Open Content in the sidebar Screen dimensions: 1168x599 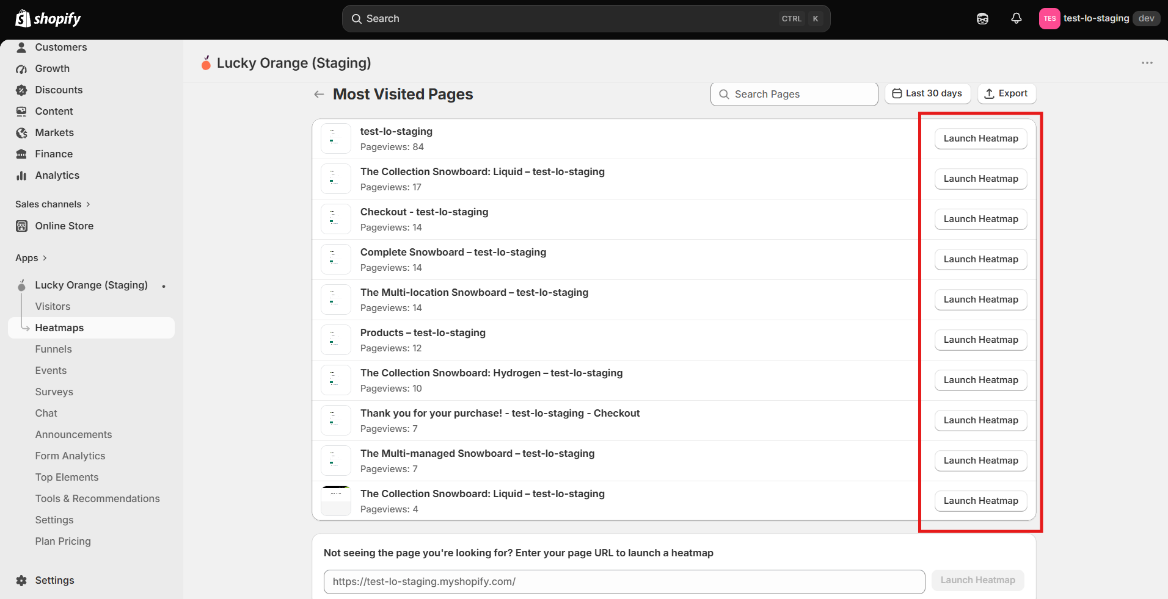[x=54, y=111]
